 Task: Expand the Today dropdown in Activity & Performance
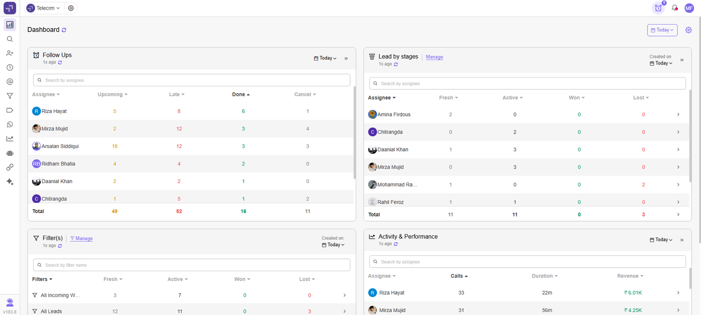(x=661, y=240)
